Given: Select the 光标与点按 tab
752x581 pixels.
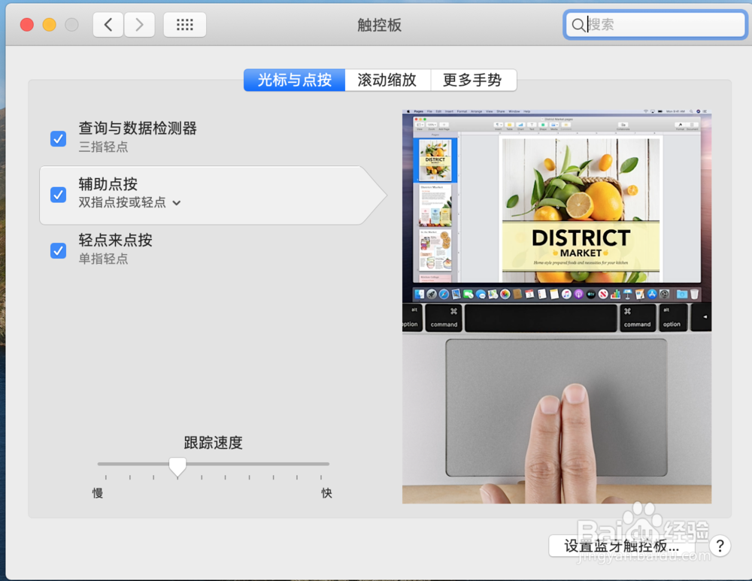Looking at the screenshot, I should tap(295, 80).
